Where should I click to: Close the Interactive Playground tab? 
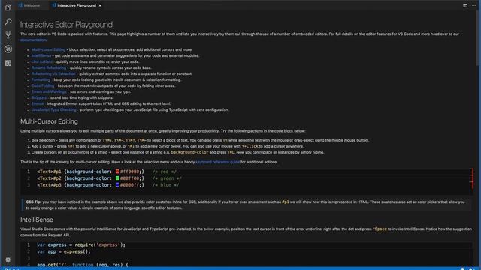[x=100, y=5]
